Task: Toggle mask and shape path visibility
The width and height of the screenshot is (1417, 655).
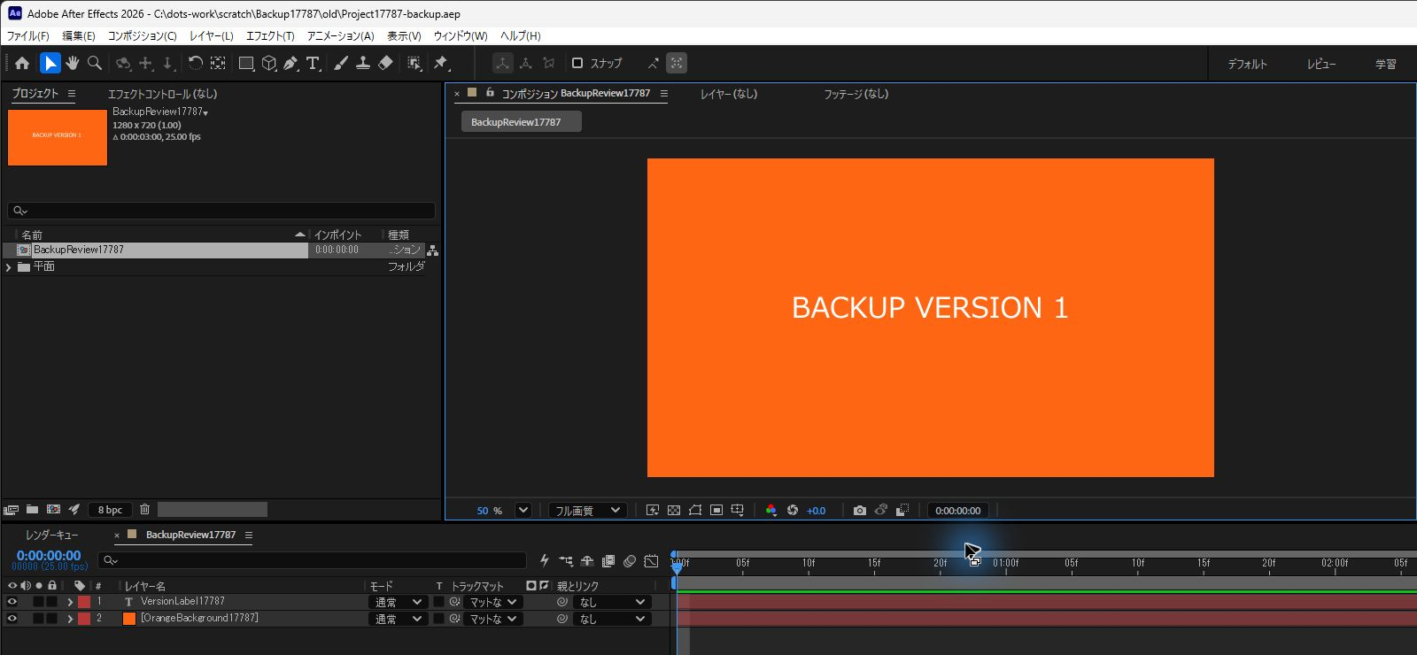Action: click(695, 511)
